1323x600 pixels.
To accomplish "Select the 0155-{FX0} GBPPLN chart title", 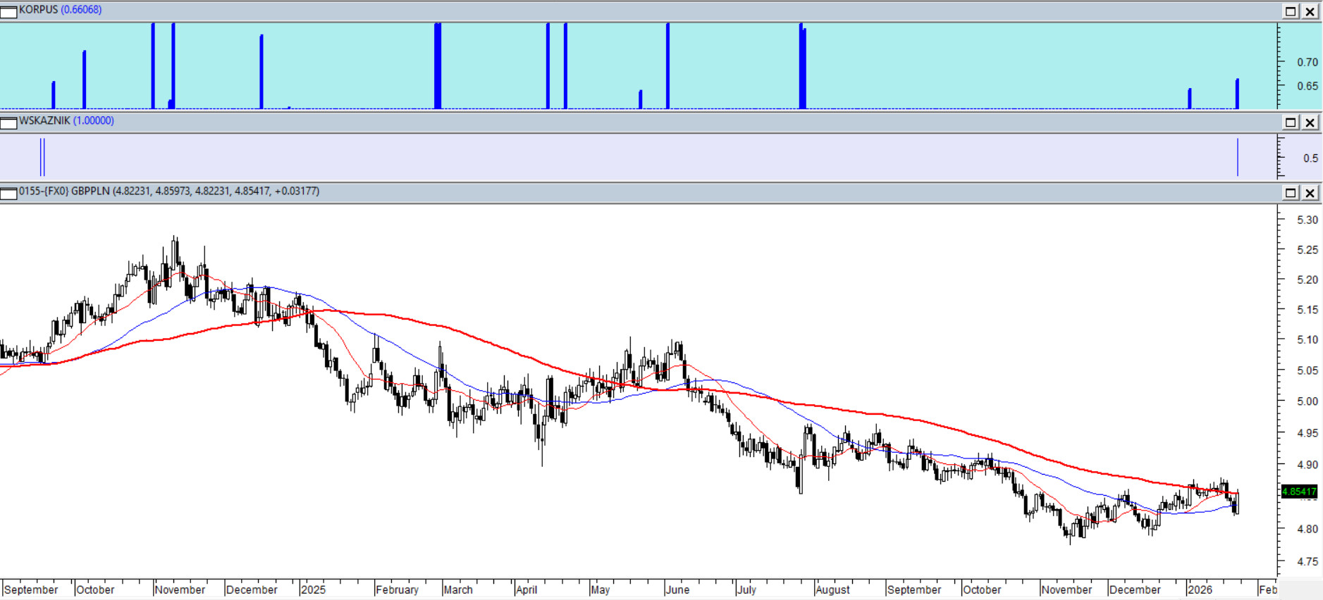I will tap(169, 192).
